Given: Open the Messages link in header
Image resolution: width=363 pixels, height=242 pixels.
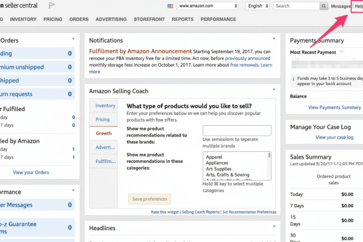Looking at the screenshot, I should [x=341, y=6].
